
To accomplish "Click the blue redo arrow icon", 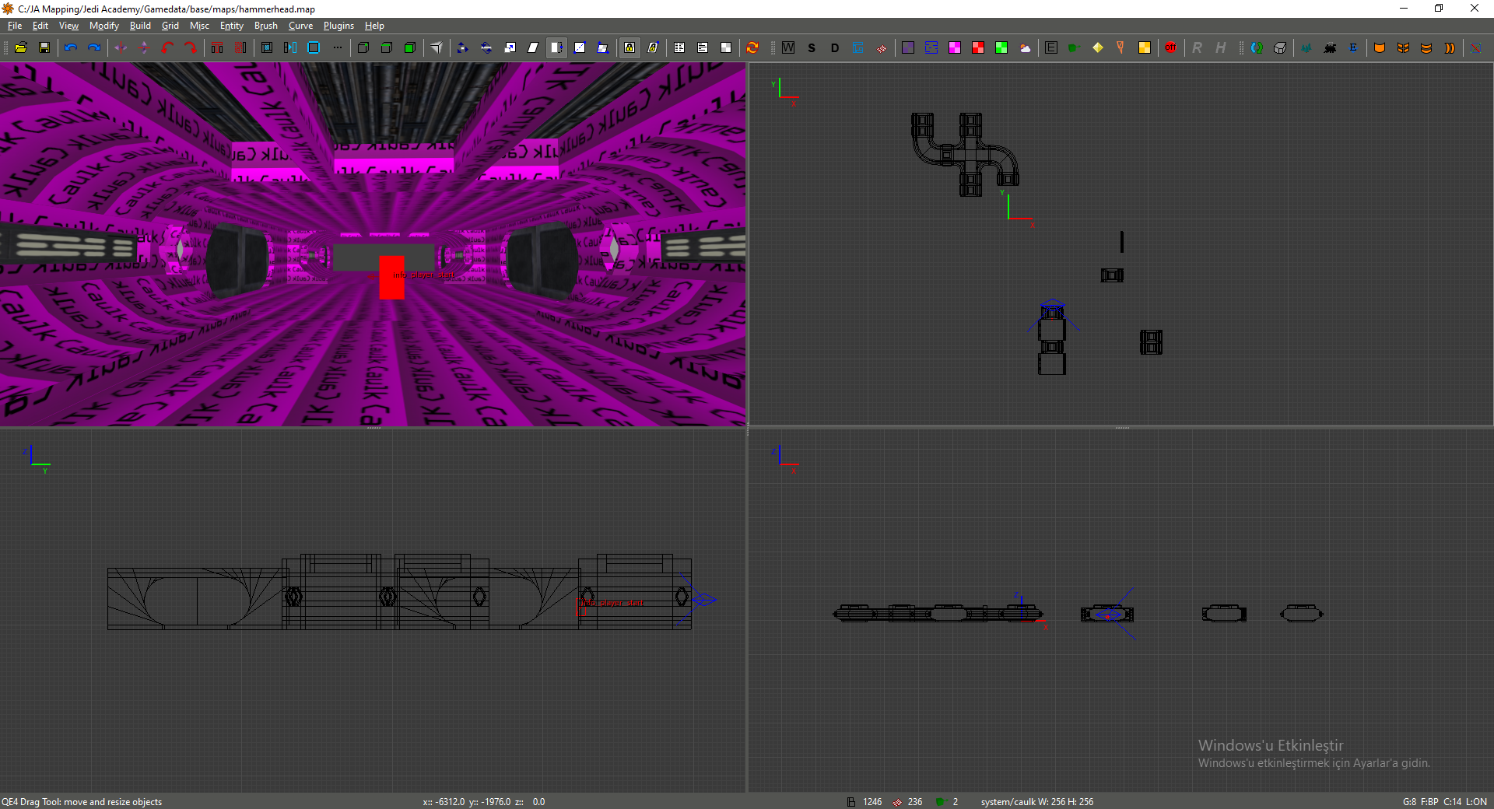I will point(94,47).
